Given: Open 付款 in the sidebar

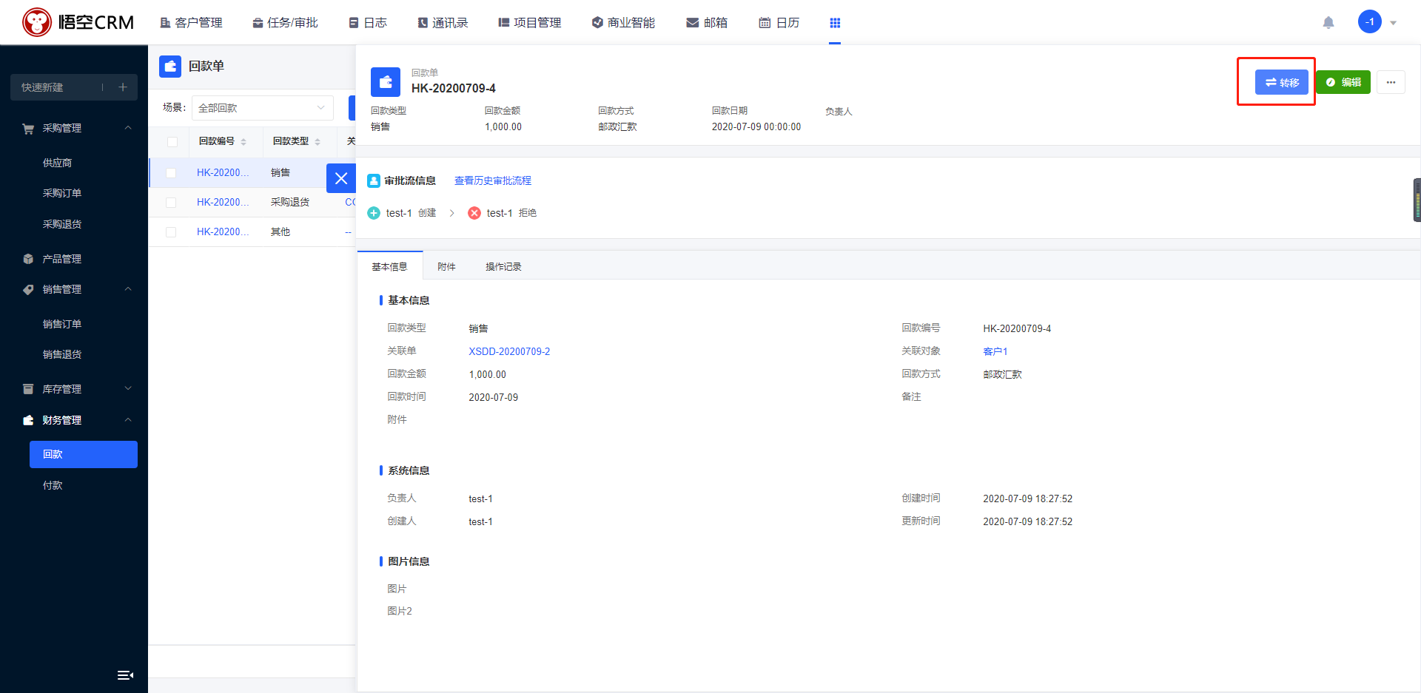Looking at the screenshot, I should [x=53, y=485].
